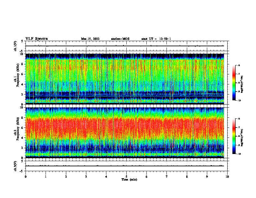
Task: Click inside the ch.2 spectrogram panel
Action: [x=124, y=133]
